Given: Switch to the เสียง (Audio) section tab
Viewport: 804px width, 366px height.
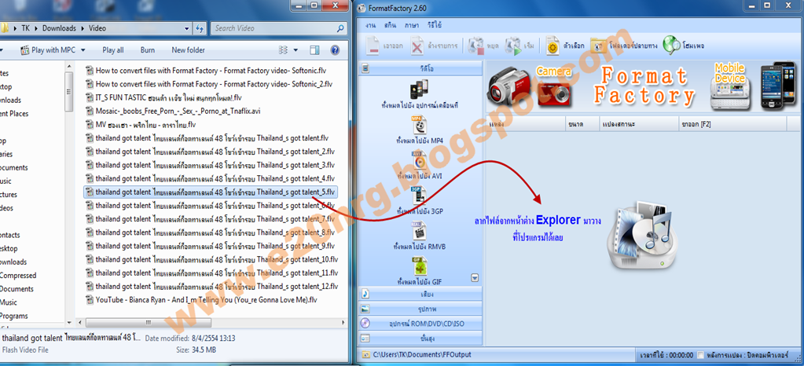Looking at the screenshot, I should point(420,295).
